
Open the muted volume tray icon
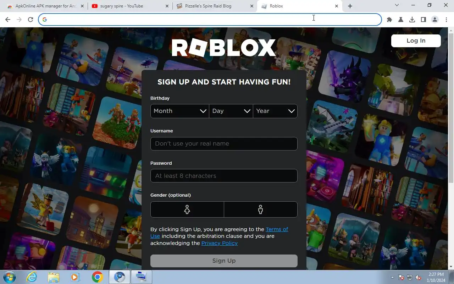tap(419, 277)
